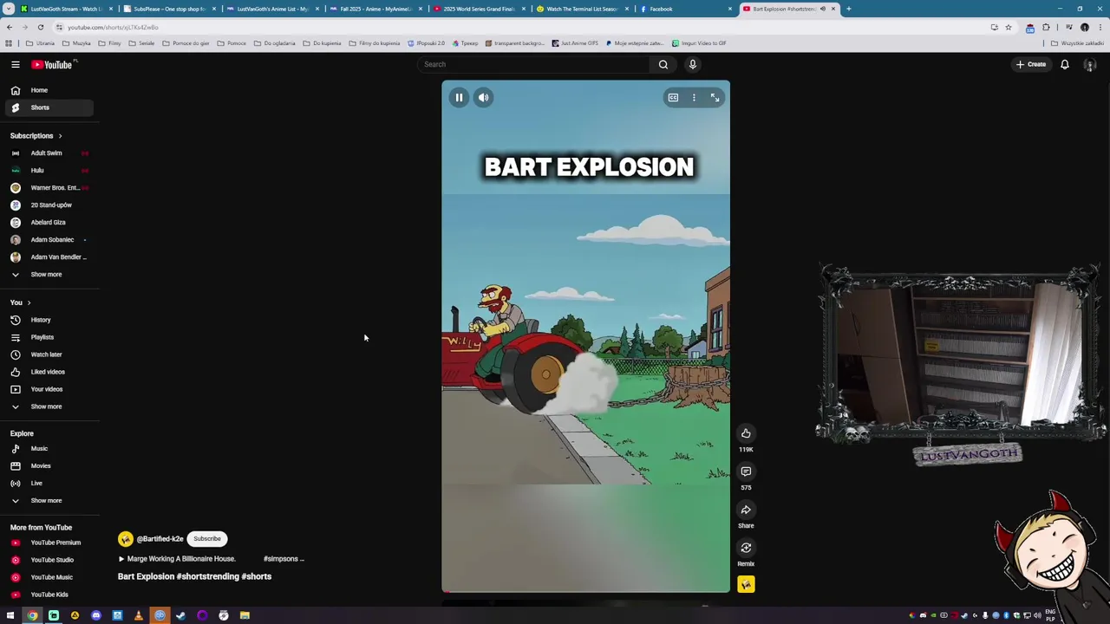The height and width of the screenshot is (624, 1110).
Task: Expand the Subscriptions section chevron
Action: pos(60,136)
